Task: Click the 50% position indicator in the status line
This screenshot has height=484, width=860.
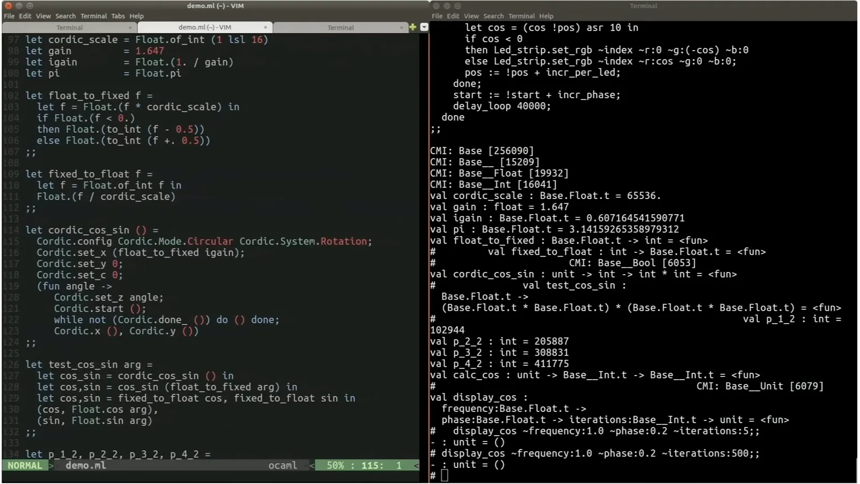Action: coord(335,466)
